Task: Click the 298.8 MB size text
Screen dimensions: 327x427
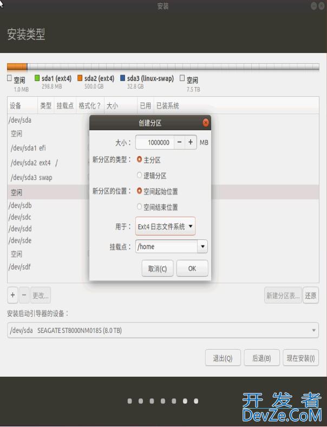Action: click(52, 86)
